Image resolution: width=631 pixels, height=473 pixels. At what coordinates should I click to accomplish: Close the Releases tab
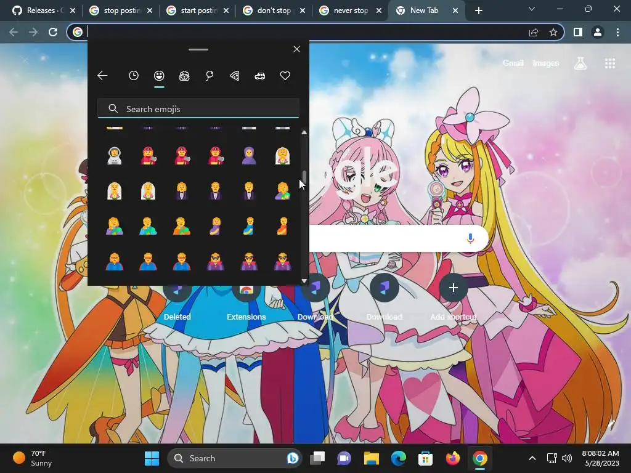73,11
